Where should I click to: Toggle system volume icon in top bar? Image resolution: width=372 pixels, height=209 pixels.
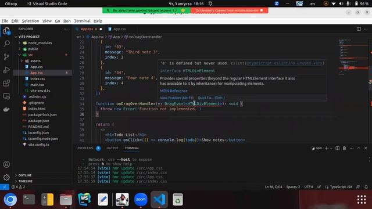pos(341,3)
